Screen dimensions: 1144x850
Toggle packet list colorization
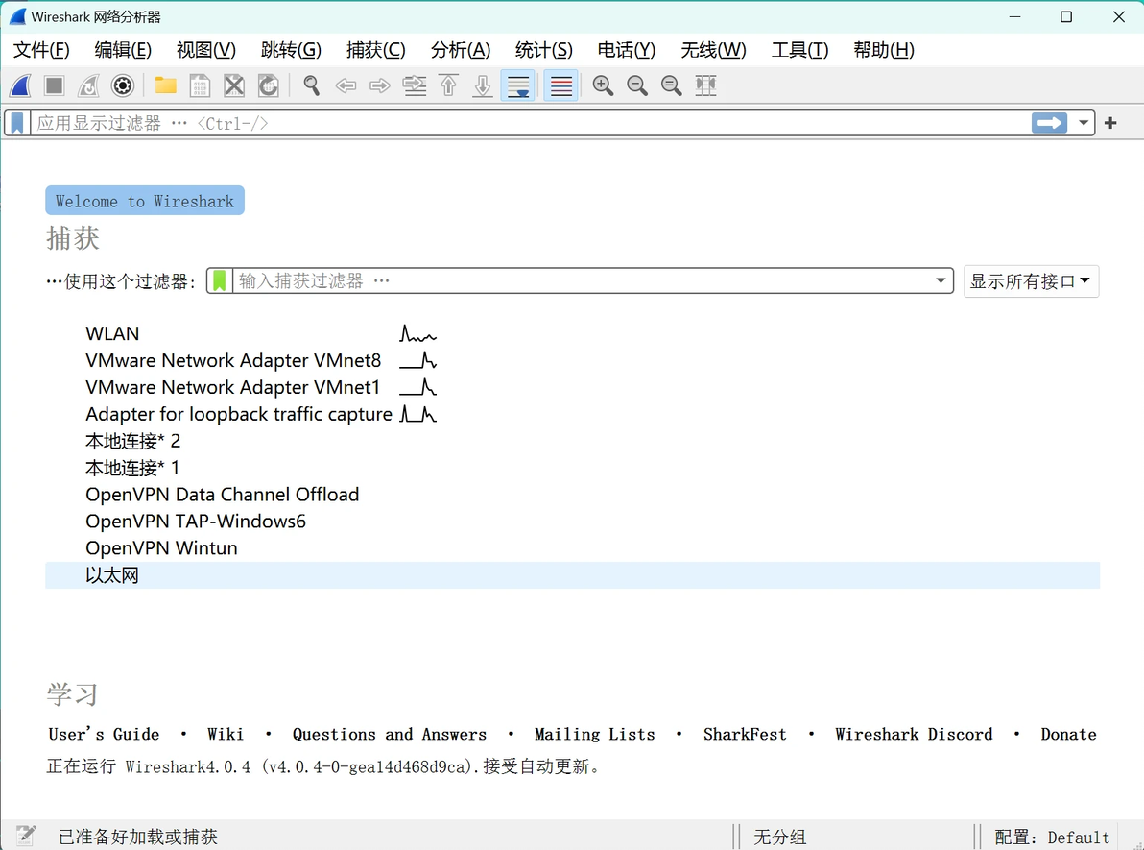point(561,85)
